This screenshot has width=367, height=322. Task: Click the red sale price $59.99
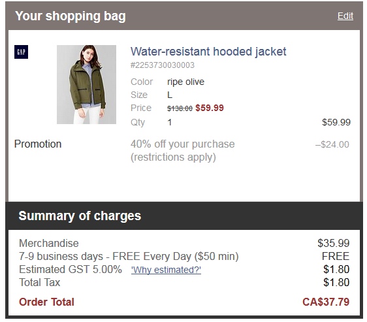click(x=210, y=108)
